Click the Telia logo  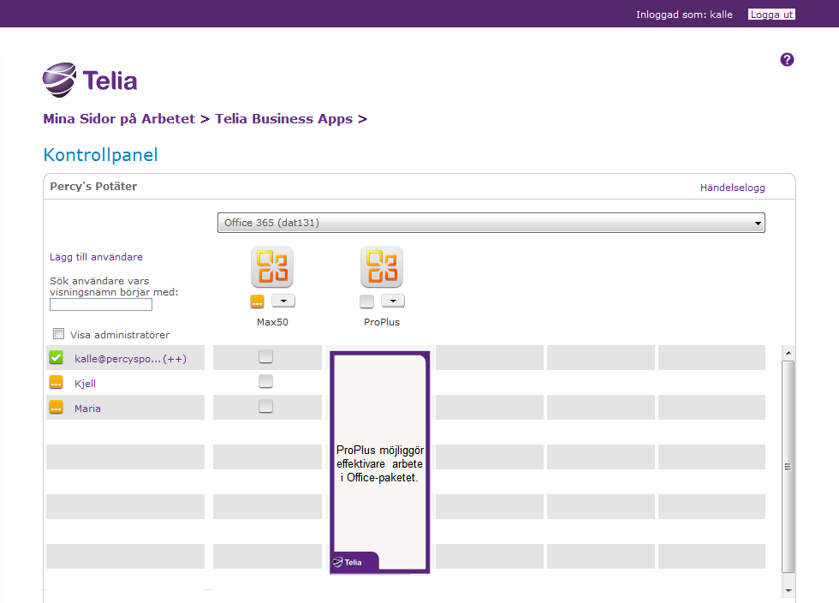click(90, 81)
